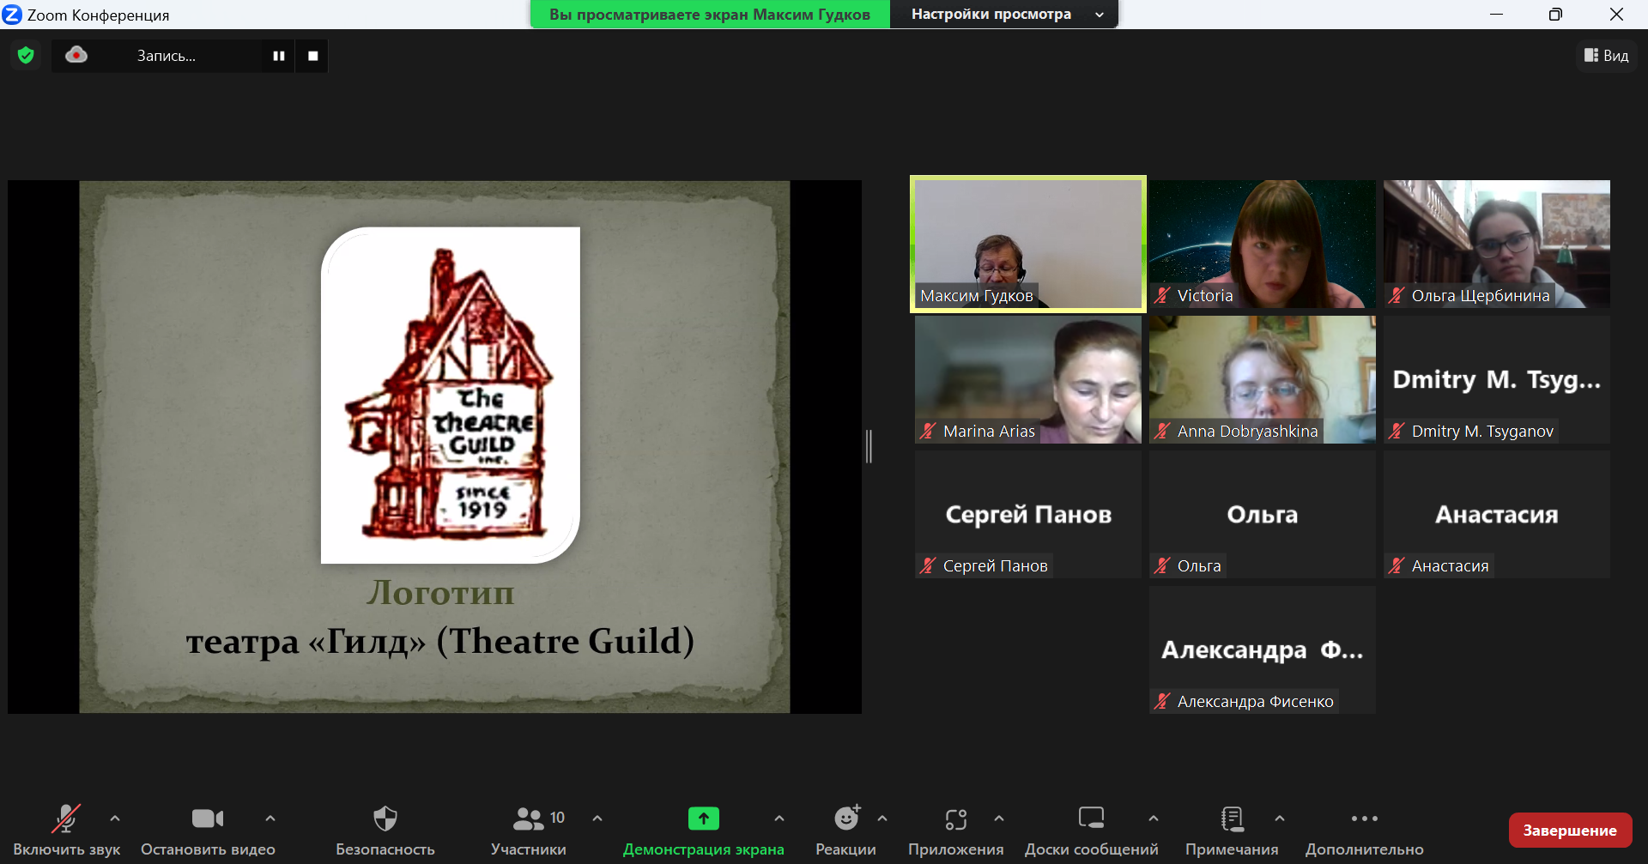Select Сергей Панов's participant tile
This screenshot has height=864, width=1648.
click(x=1028, y=515)
